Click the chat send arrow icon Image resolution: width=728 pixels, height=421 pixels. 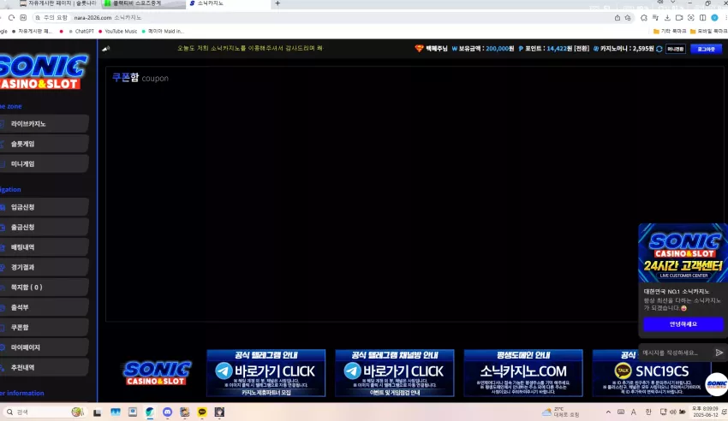[x=719, y=353]
